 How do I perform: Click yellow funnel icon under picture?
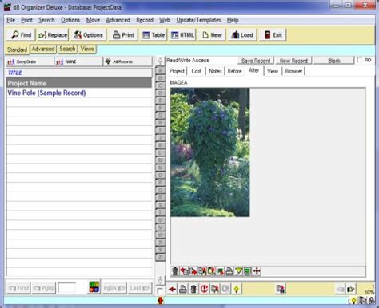point(238,271)
